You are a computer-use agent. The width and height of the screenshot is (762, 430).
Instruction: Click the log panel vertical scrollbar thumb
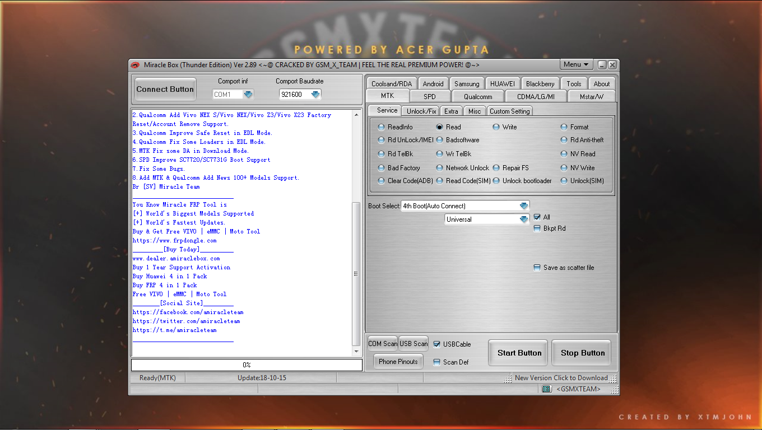tap(356, 274)
